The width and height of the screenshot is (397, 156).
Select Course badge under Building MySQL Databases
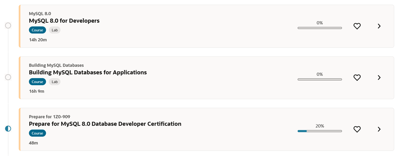coord(37,82)
